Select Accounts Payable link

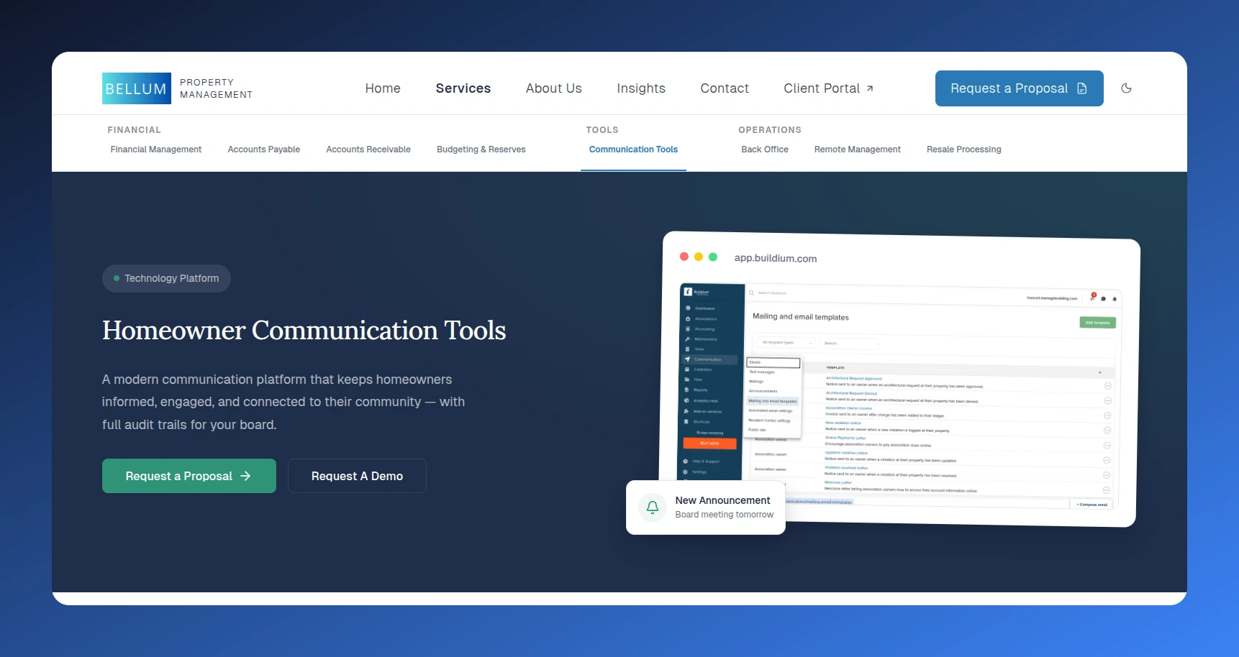[x=264, y=150]
